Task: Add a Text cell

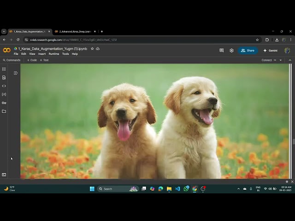Action: (44, 60)
